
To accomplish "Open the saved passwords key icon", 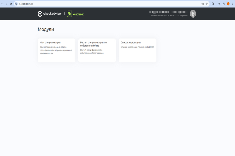I will pyautogui.click(x=203, y=4).
